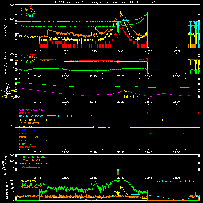Select the DECIMATION_WEIGHT legend label
Image resolution: width=203 pixels, height=203 pixels.
coord(32,160)
